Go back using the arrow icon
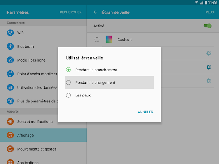The height and width of the screenshot is (164, 219). coord(95,12)
